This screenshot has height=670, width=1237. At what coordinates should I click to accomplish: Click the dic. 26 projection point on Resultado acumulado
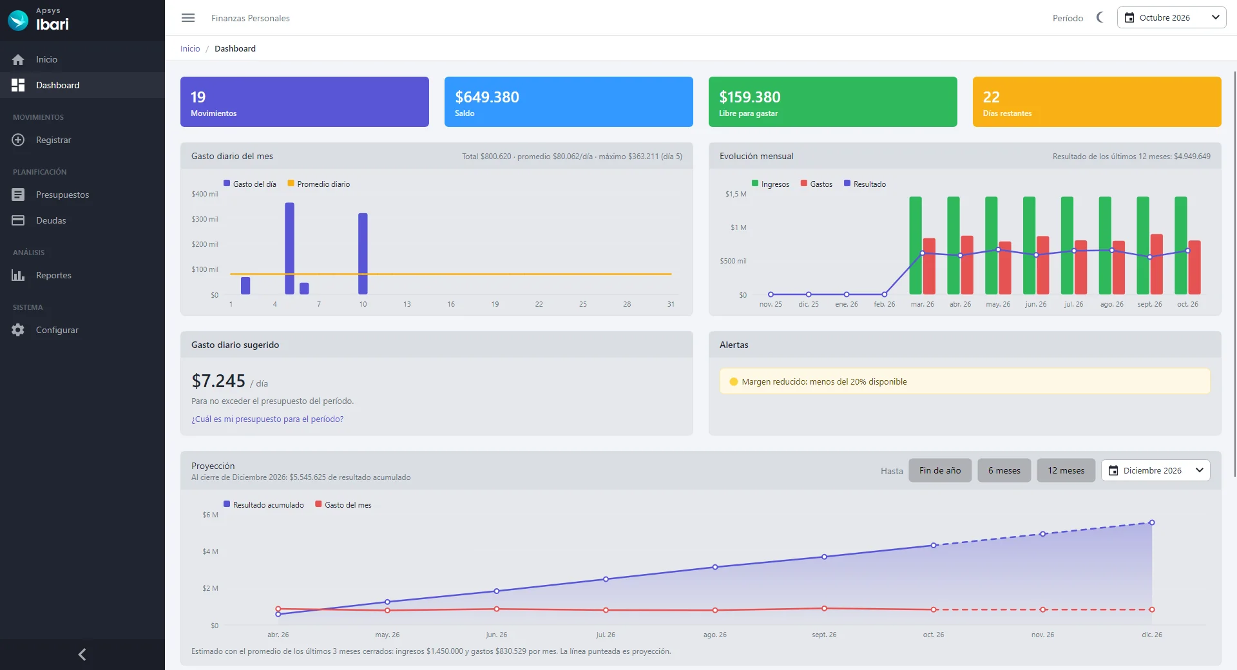[x=1152, y=522]
